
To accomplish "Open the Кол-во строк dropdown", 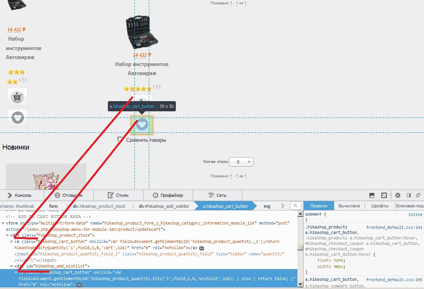I will 241,162.
